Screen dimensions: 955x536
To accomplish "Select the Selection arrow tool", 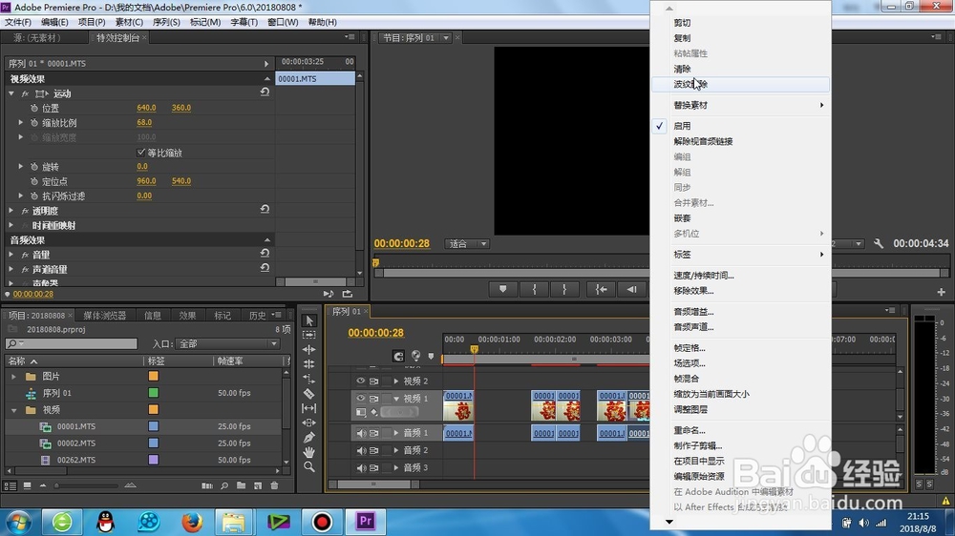I will tap(308, 320).
